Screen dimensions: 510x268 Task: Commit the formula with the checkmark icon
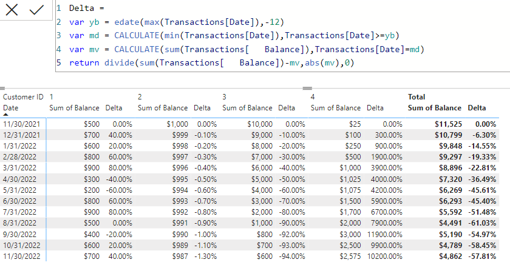point(36,10)
